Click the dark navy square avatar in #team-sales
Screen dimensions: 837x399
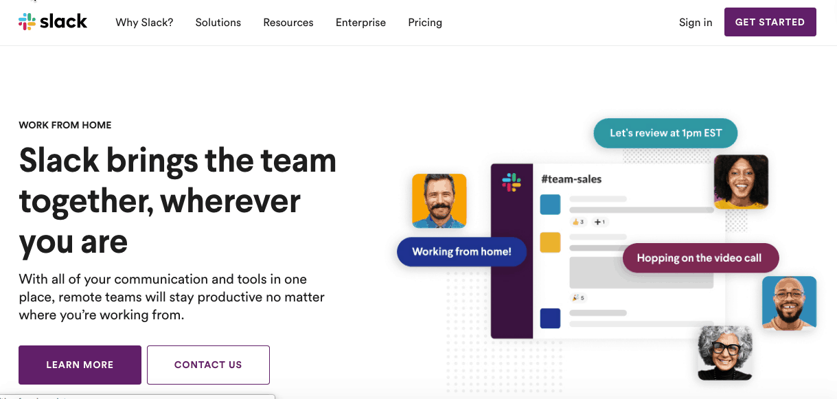pos(550,319)
